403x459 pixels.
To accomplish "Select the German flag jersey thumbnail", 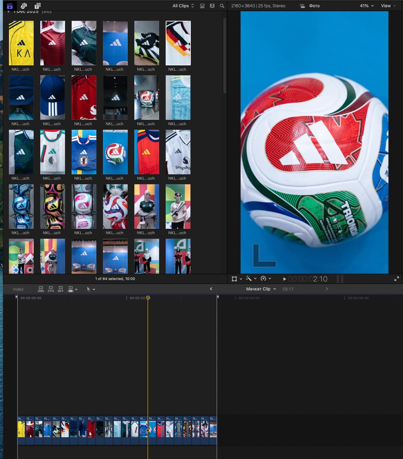I will [178, 43].
